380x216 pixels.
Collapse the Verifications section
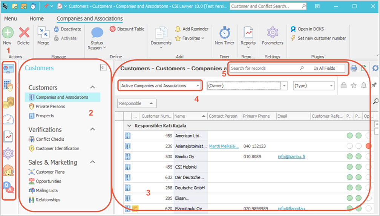pyautogui.click(x=92, y=129)
